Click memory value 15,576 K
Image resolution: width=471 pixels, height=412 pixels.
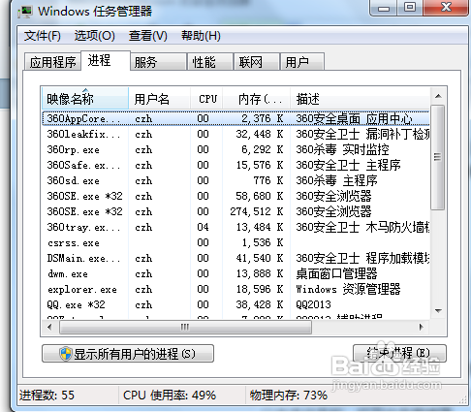tap(260, 165)
